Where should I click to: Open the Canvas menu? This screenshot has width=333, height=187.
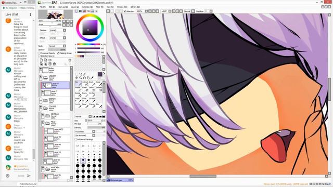63,7
